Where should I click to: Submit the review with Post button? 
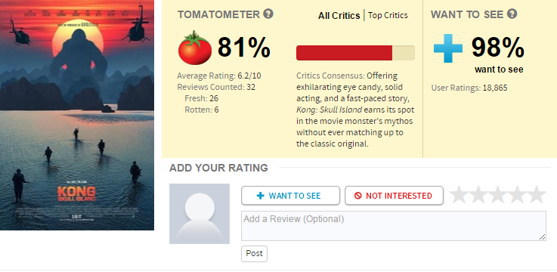click(x=255, y=254)
